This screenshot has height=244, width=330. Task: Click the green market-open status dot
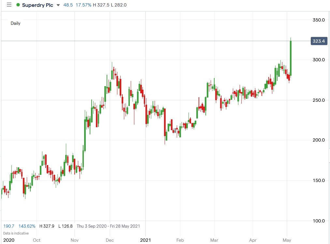pyautogui.click(x=18, y=5)
